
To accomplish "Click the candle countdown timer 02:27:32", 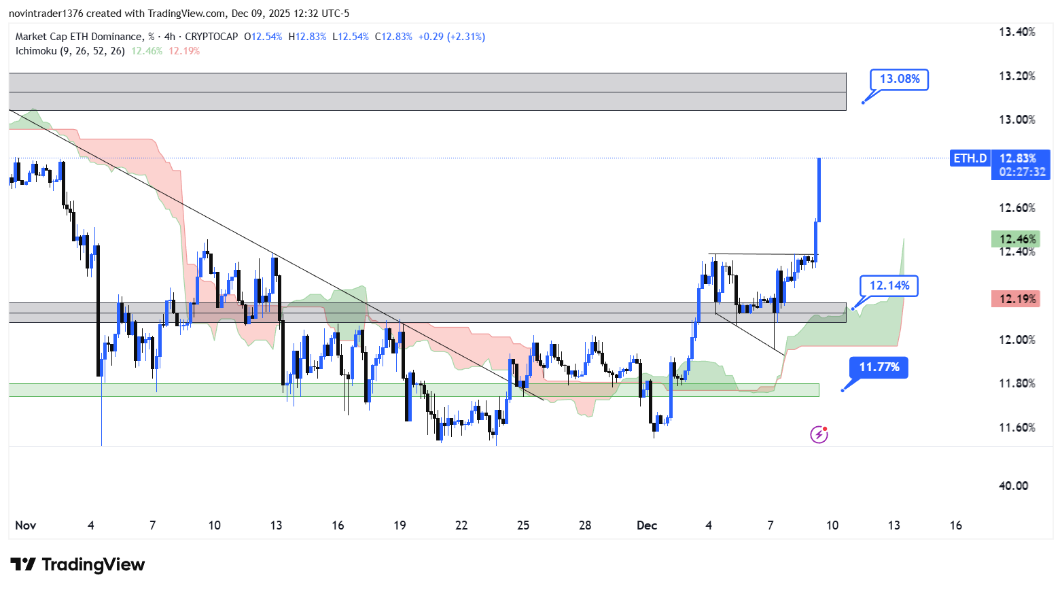I will 1022,172.
